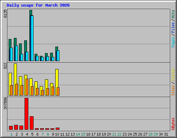Click the day 20 label on x-axis
The height and width of the screenshot is (138, 177).
(109, 134)
